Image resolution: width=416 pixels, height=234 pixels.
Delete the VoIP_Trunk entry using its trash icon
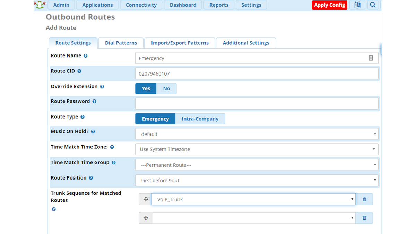pyautogui.click(x=364, y=199)
